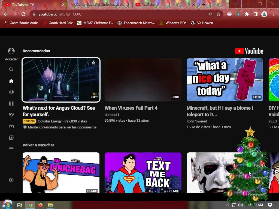Viewport: 279px width, 209px height.
Task: Click the striped flag extension icon
Action: pos(229,14)
